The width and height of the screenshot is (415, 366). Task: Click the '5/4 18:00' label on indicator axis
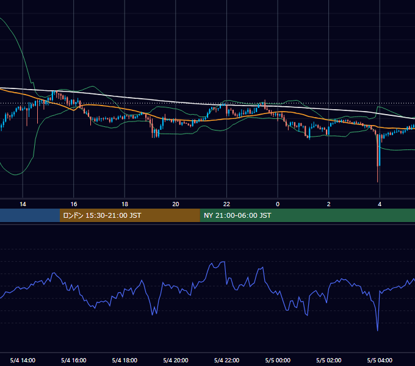(125, 360)
